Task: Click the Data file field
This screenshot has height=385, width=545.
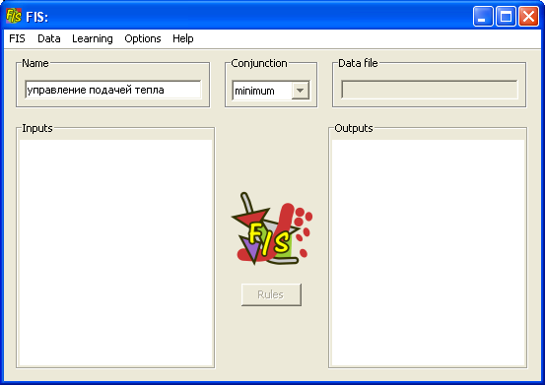Action: click(430, 90)
